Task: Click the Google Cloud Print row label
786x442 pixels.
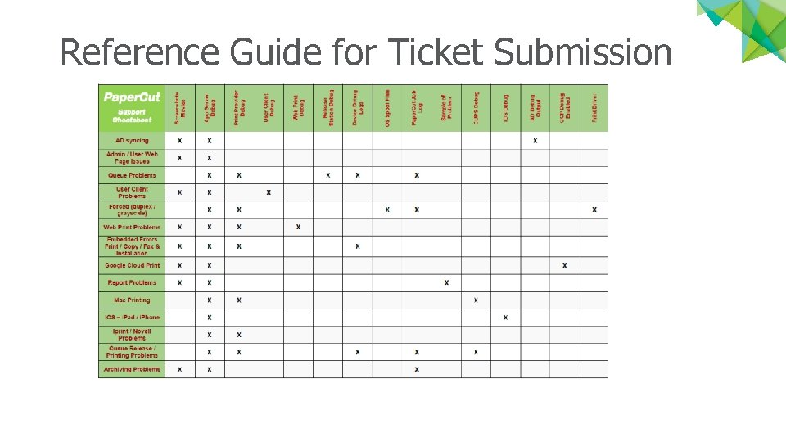Action: (132, 265)
